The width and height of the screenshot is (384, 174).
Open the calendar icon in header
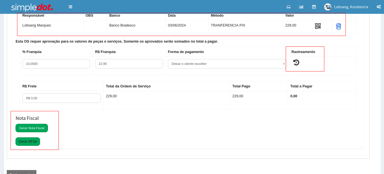tap(314, 7)
